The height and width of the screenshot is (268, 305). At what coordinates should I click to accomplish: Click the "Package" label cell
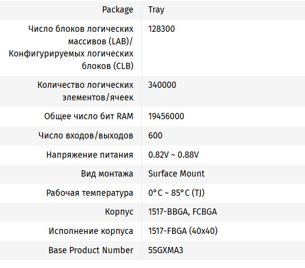tap(118, 9)
